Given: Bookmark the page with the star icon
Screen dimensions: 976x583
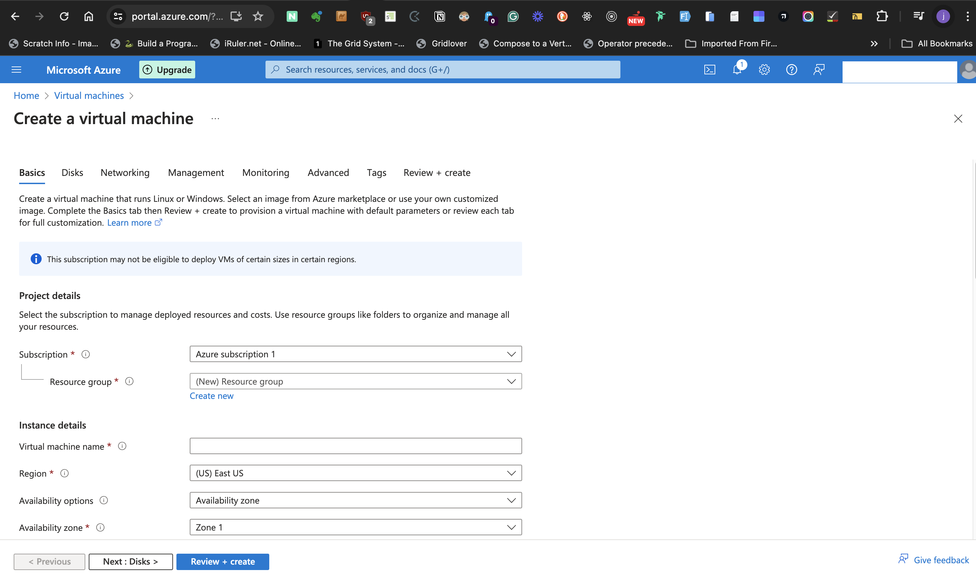Looking at the screenshot, I should pos(258,16).
